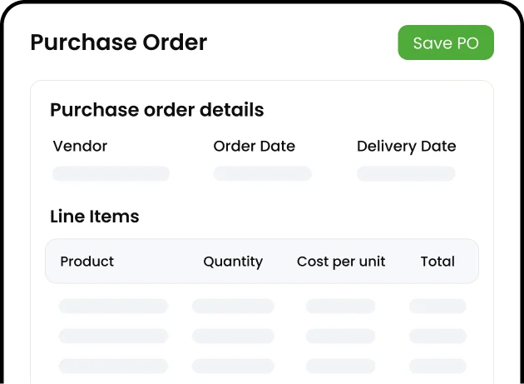Click first line item's Total cell

tap(437, 306)
